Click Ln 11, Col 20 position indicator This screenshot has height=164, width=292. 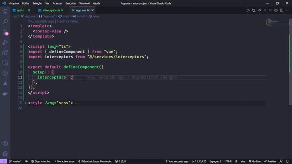199,161
